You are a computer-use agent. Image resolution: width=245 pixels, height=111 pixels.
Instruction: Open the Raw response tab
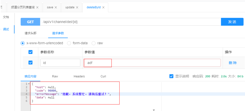tap(55, 76)
